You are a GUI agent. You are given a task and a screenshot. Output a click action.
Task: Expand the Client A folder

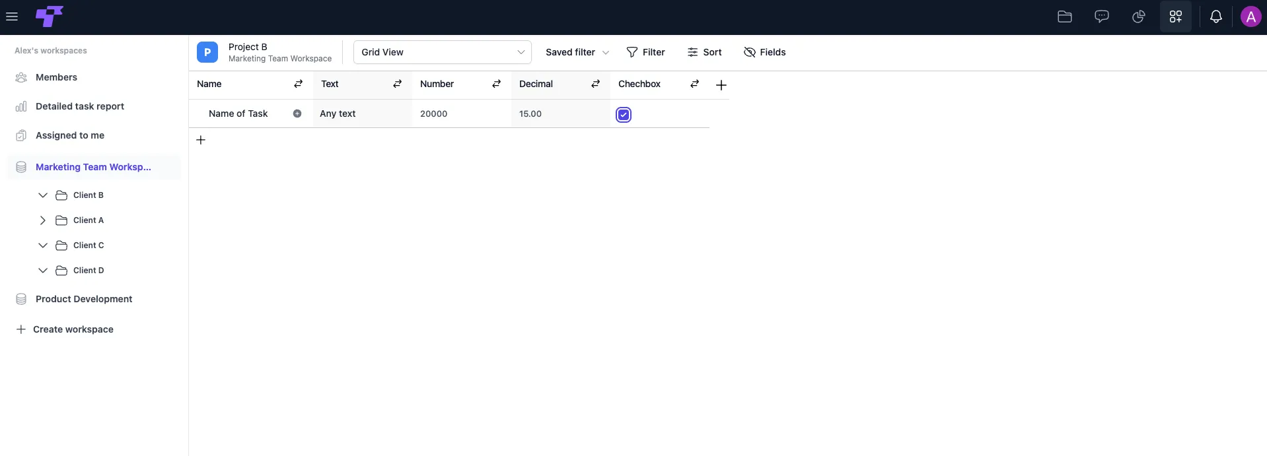coord(43,220)
